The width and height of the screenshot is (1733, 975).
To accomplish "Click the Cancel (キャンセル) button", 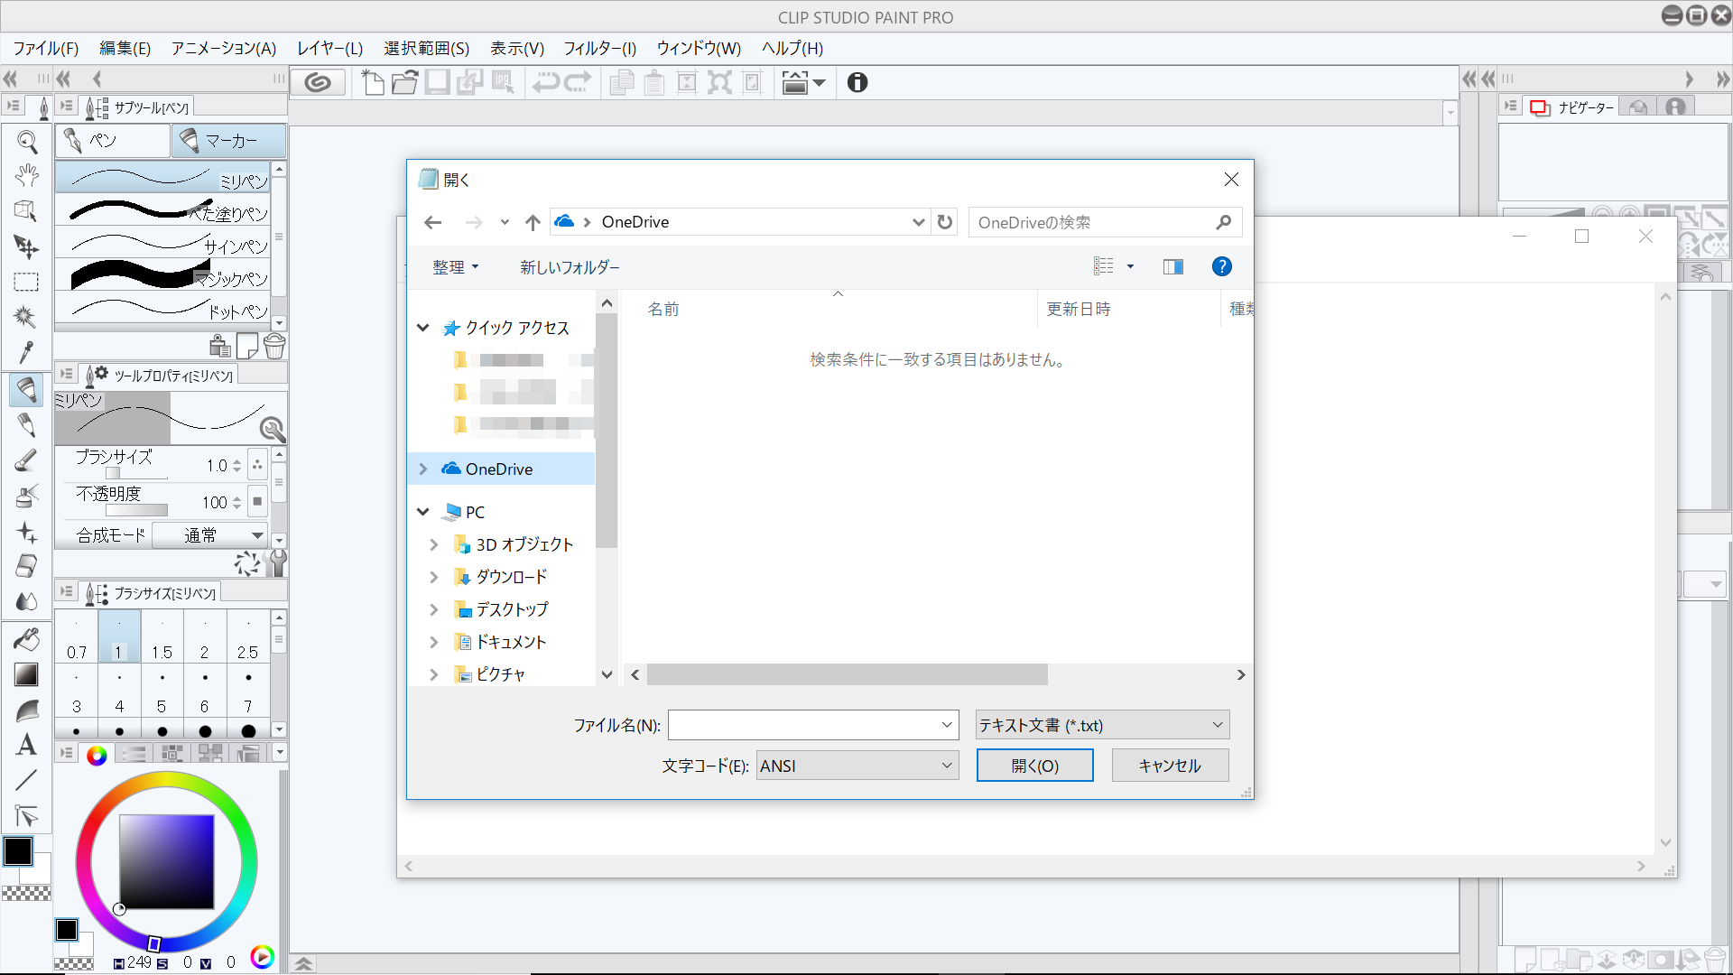I will pos(1169,766).
